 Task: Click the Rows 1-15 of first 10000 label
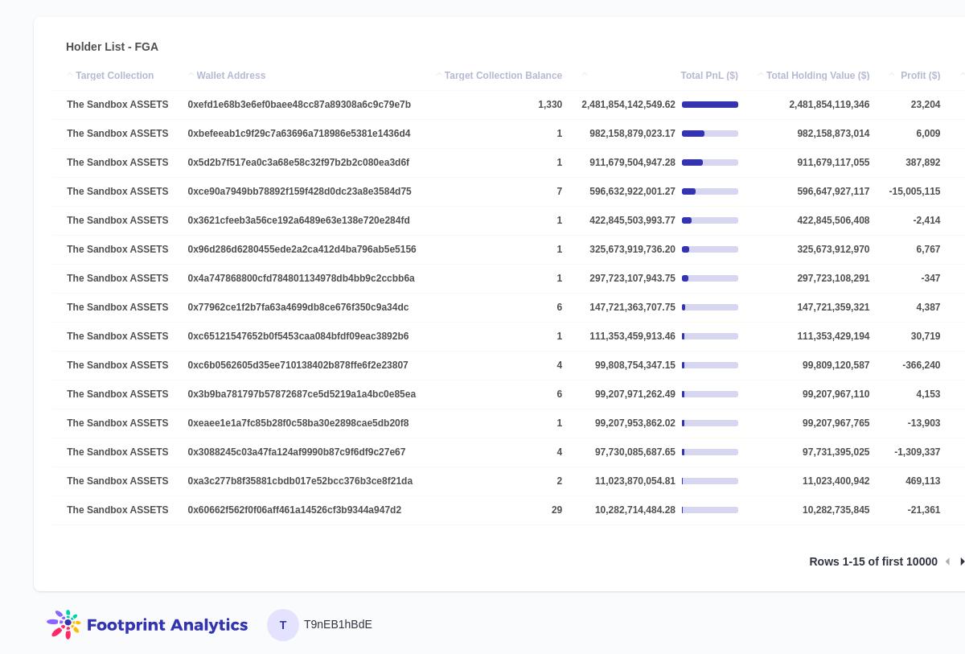(873, 561)
